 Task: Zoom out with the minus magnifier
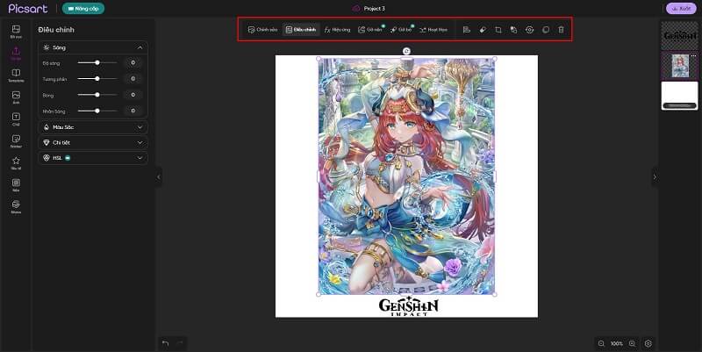click(601, 343)
